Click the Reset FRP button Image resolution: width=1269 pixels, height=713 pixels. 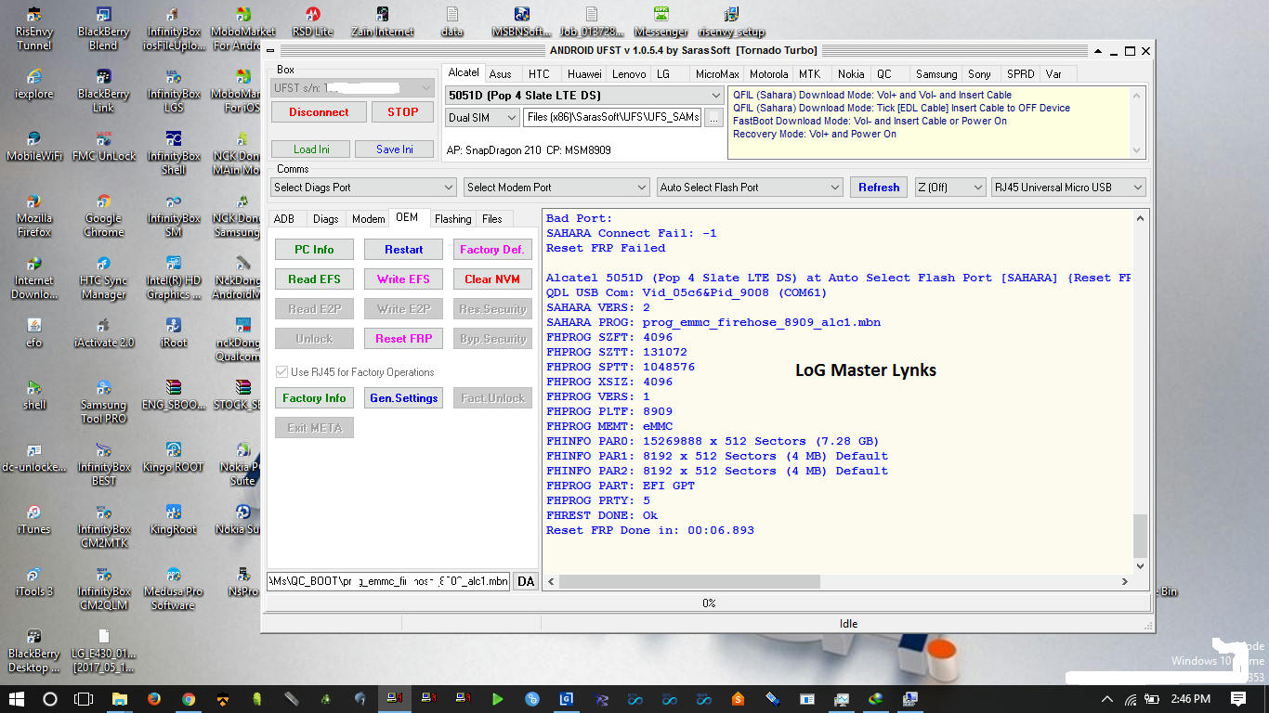point(403,339)
